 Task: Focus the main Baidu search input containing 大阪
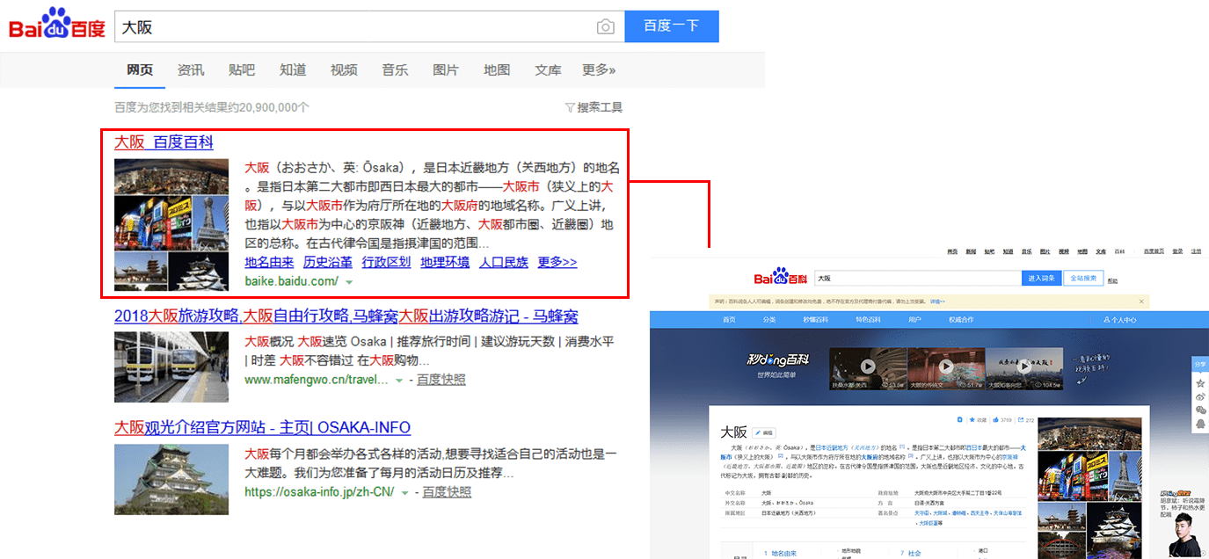(369, 26)
